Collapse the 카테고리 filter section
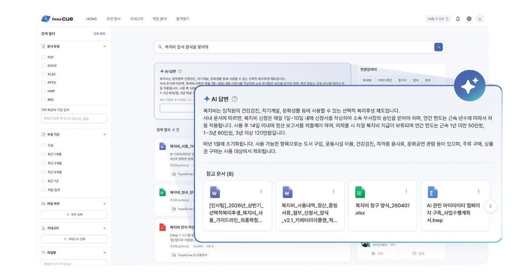The width and height of the screenshot is (528, 276). (x=104, y=228)
